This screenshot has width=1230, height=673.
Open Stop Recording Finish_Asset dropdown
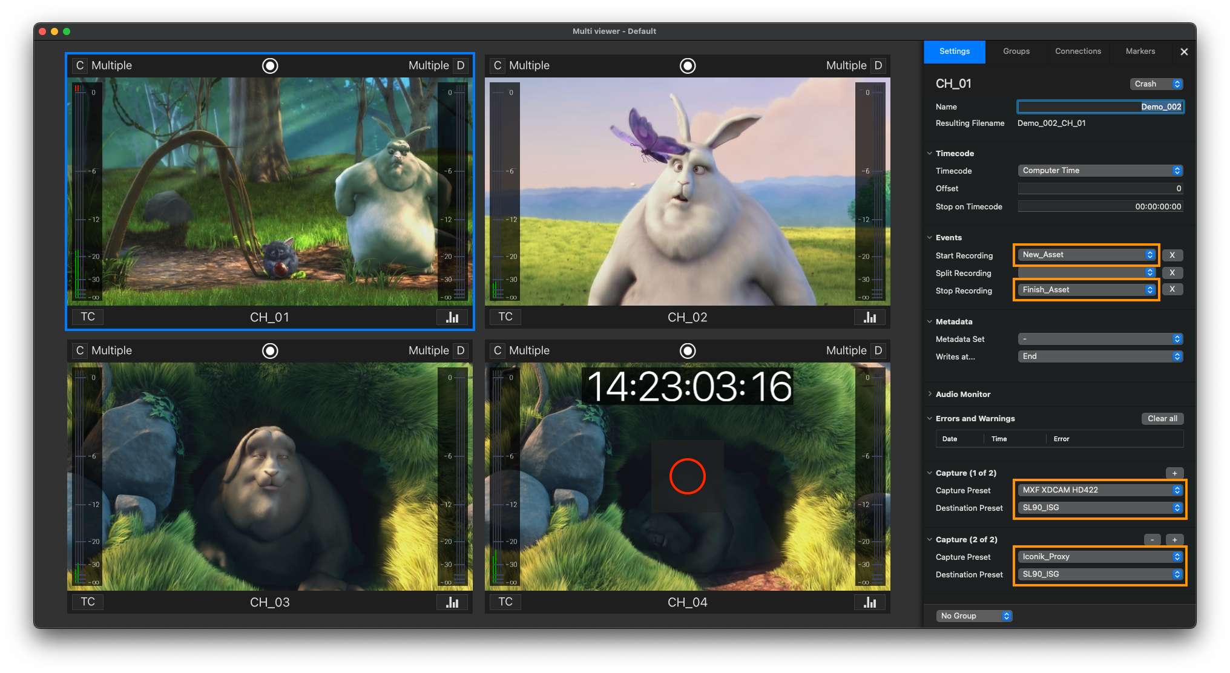point(1087,290)
